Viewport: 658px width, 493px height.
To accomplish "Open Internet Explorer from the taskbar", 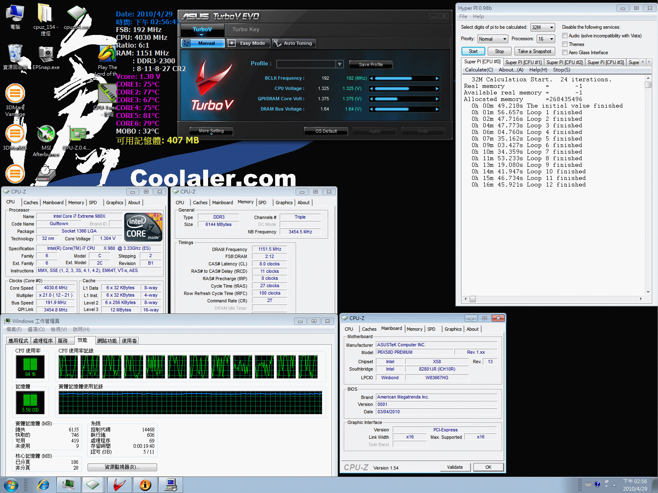I will pyautogui.click(x=43, y=485).
